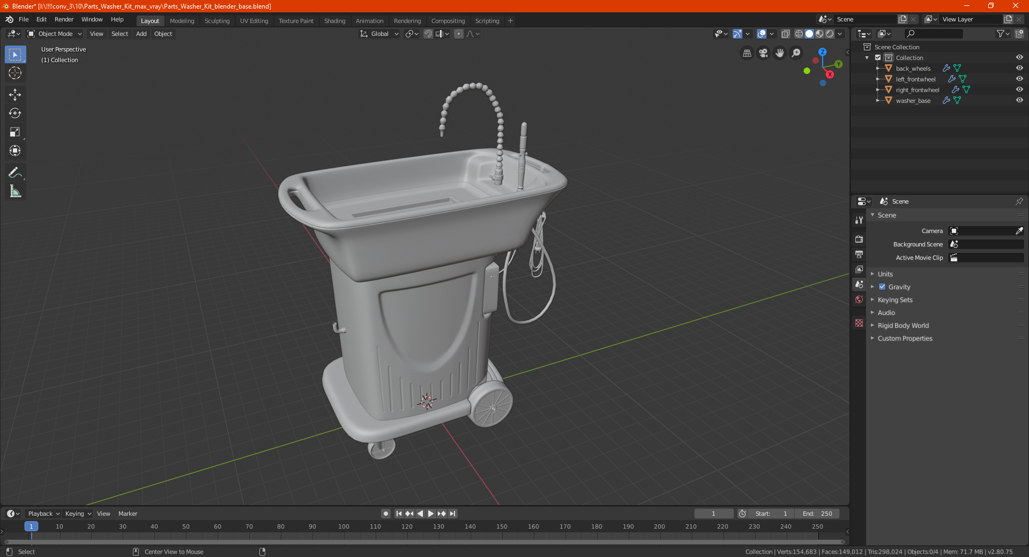The image size is (1029, 557).
Task: Pick camera object with eyedropper
Action: [x=1019, y=231]
